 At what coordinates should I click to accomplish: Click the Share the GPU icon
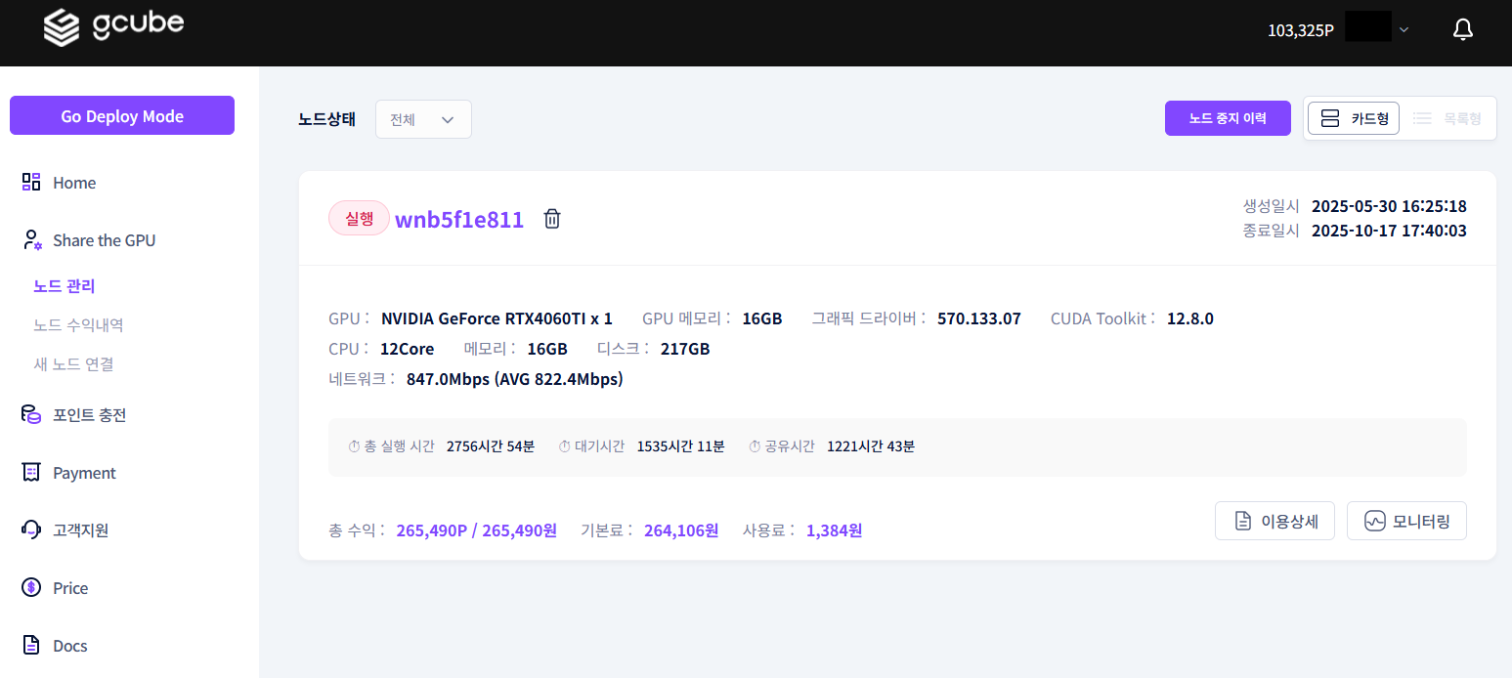tap(31, 240)
